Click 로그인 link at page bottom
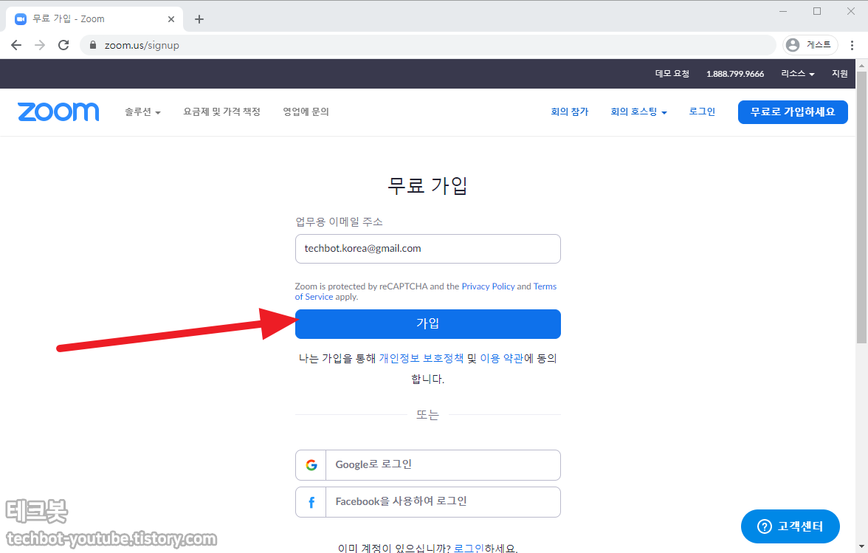 click(468, 548)
